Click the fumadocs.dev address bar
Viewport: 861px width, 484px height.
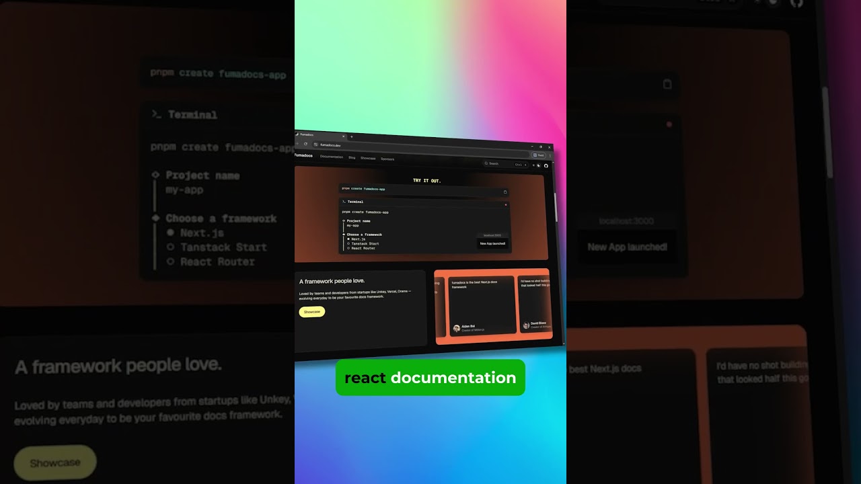click(420, 148)
